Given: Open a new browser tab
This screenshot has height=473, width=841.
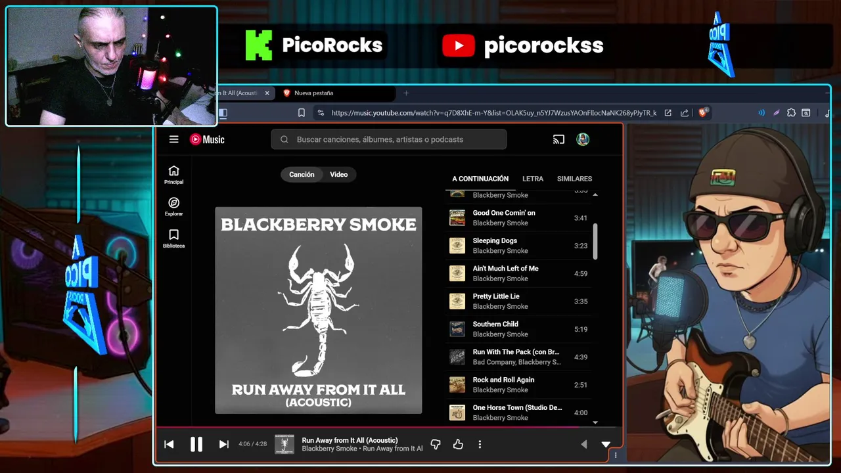Looking at the screenshot, I should point(406,93).
